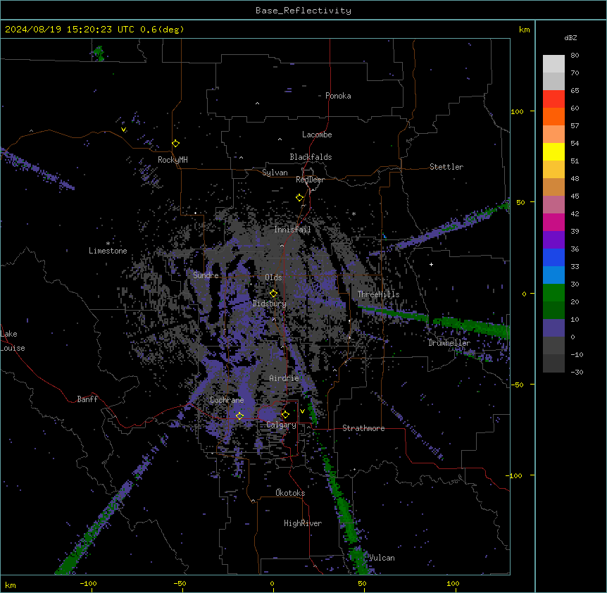This screenshot has height=593, width=607.
Task: Click the bright yellow 54-51 dBZ legend swatch
Action: click(553, 152)
